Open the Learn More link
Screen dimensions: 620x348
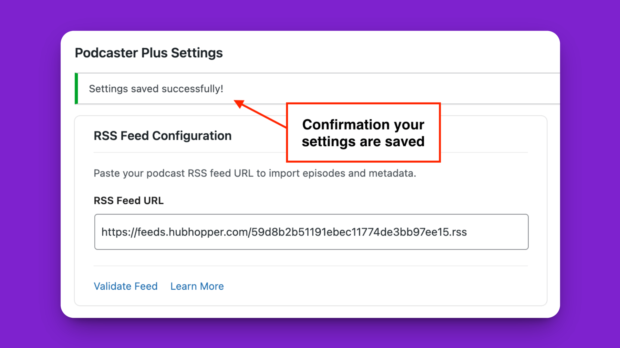(197, 286)
